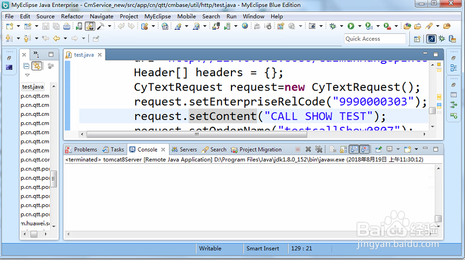The width and height of the screenshot is (465, 260).
Task: Click the yellow Back navigation arrow
Action: pyautogui.click(x=57, y=39)
